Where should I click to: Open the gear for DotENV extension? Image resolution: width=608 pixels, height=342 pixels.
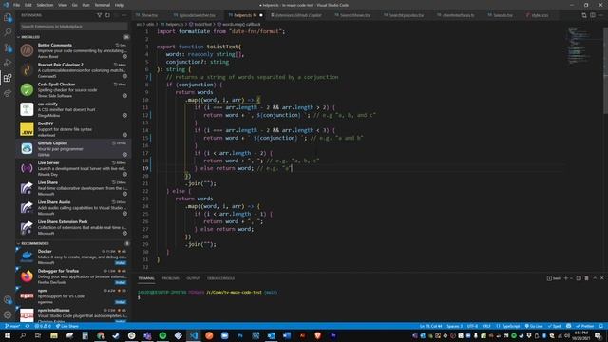click(x=124, y=135)
